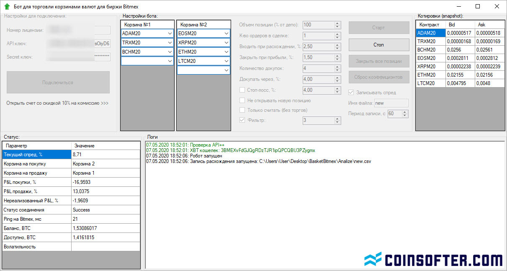Click the Bid column header
507x271 pixels.
461,25
